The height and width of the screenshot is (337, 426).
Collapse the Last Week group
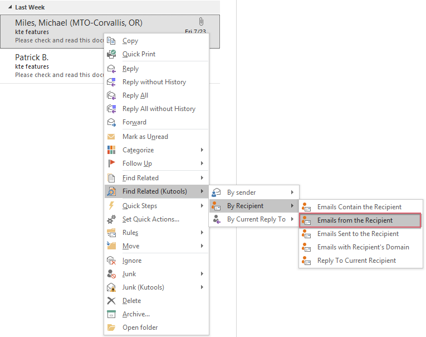[10, 7]
